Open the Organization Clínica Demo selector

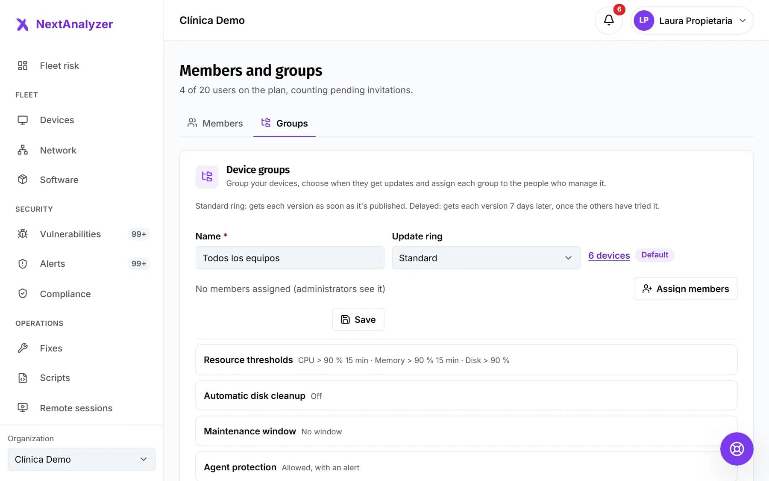point(82,459)
